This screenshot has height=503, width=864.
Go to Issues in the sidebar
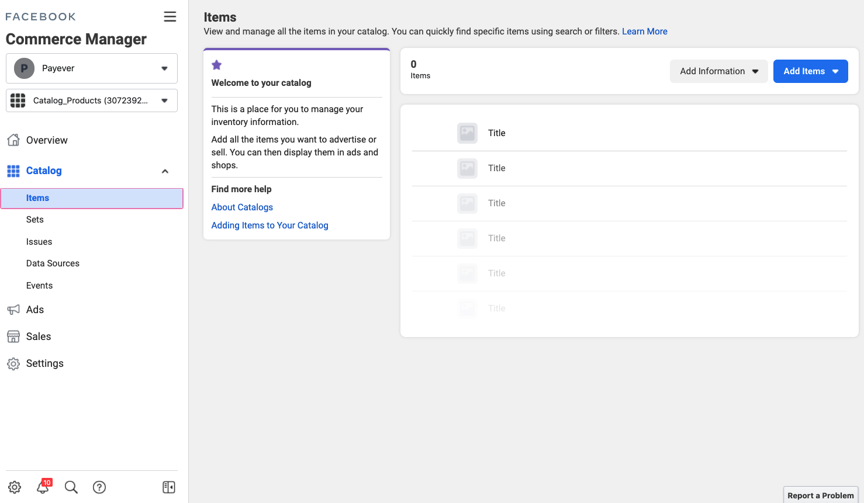click(39, 242)
